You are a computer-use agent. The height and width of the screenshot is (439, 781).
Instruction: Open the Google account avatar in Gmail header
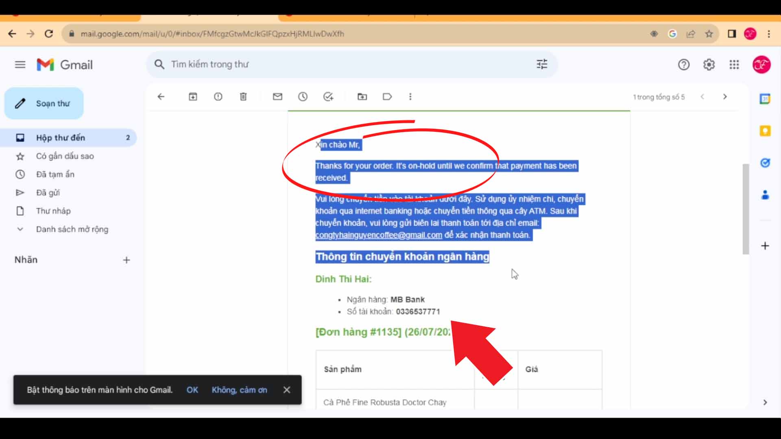click(x=761, y=65)
